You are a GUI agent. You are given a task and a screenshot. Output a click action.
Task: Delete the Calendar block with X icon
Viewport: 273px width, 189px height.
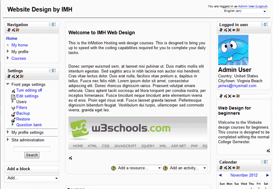(x=230, y=168)
